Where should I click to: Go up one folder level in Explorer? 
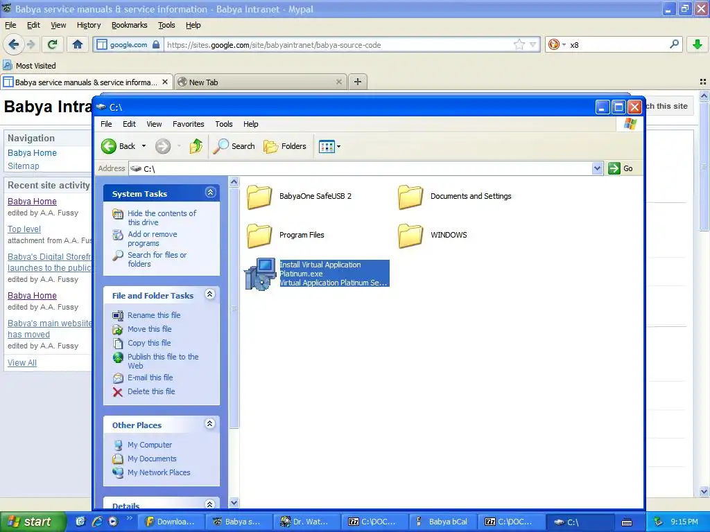tap(196, 146)
